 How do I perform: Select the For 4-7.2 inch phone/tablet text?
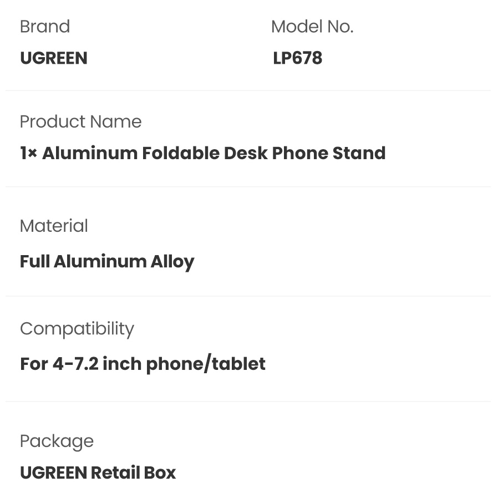click(143, 364)
